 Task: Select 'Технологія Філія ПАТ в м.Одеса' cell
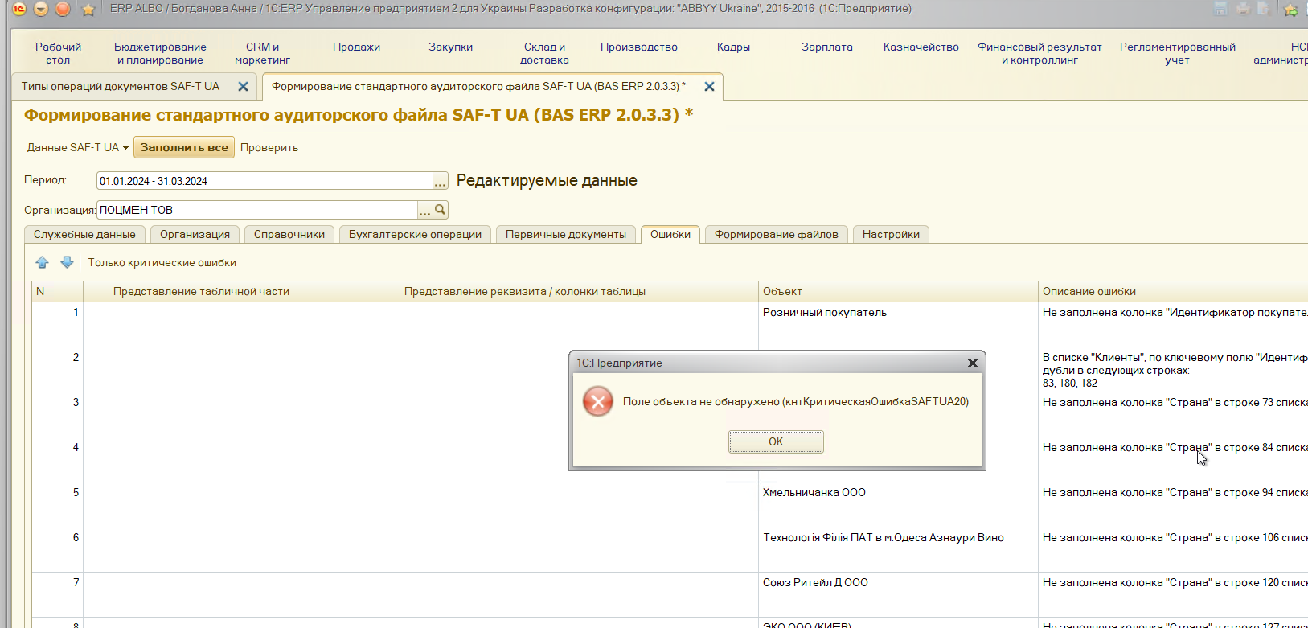coord(898,549)
